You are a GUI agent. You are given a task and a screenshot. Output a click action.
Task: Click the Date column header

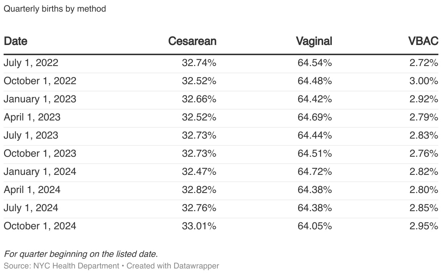[16, 41]
